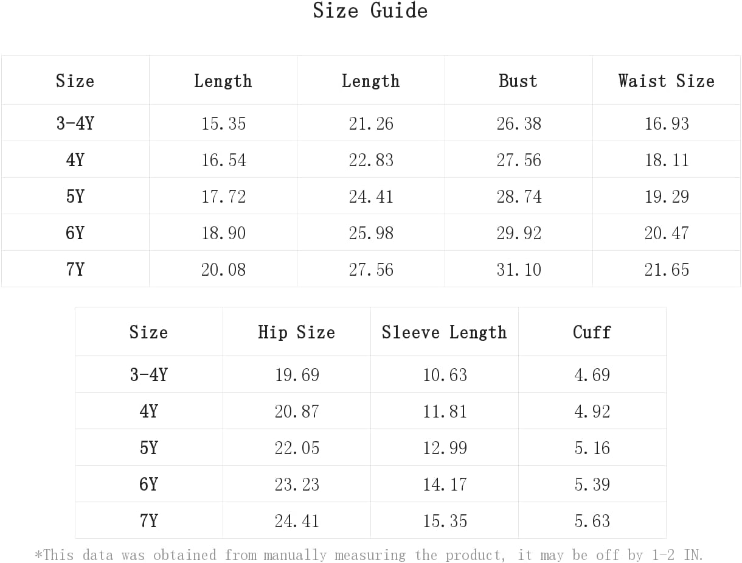Image resolution: width=742 pixels, height=563 pixels.
Task: Select the Bust column header
Action: (x=518, y=81)
